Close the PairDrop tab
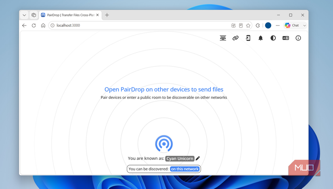 pos(97,15)
